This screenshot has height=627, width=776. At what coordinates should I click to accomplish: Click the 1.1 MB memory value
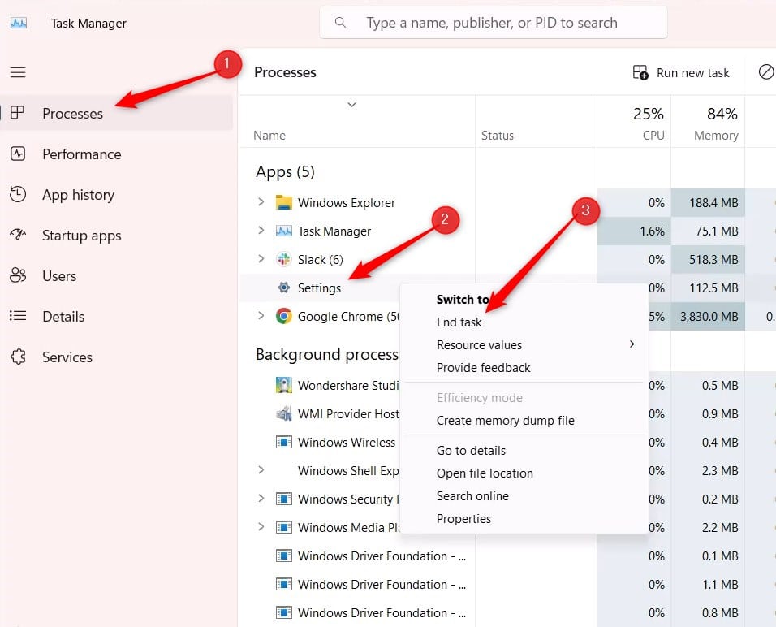point(720,585)
